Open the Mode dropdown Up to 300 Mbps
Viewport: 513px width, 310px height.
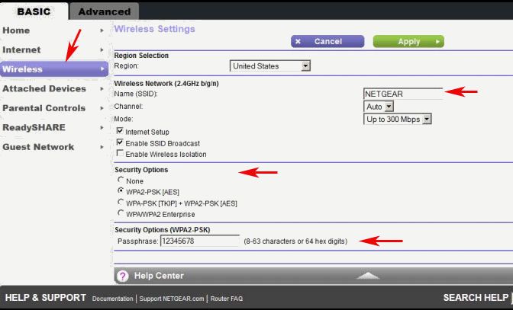pyautogui.click(x=398, y=119)
